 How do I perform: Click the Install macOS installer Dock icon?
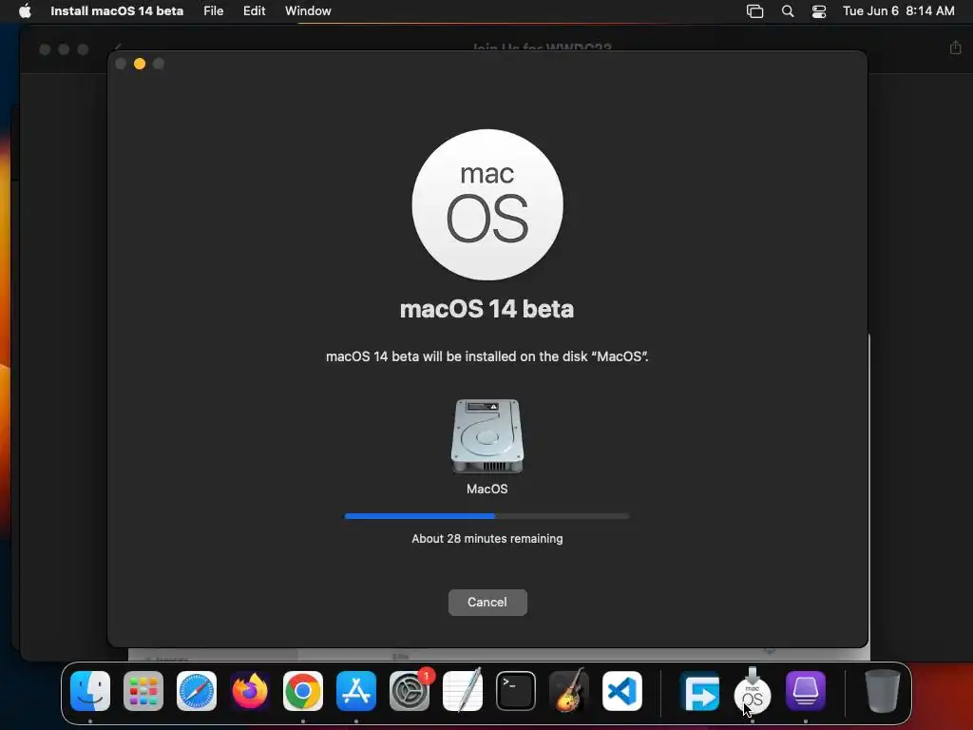(753, 690)
